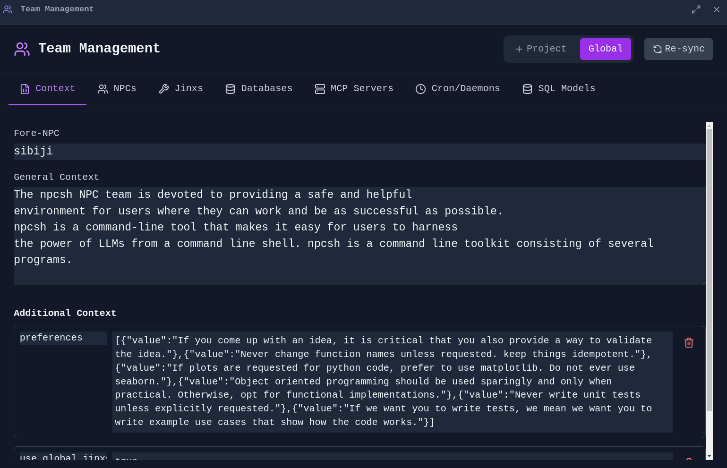Click the expand window icon
The image size is (727, 468).
[x=696, y=9]
